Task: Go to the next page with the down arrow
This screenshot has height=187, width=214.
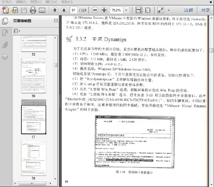Action: click(x=64, y=10)
